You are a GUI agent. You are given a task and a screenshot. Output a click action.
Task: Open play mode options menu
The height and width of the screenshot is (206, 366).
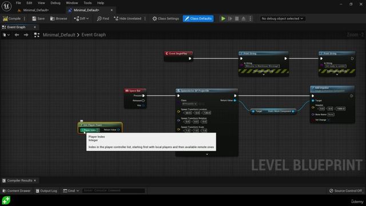250,18
